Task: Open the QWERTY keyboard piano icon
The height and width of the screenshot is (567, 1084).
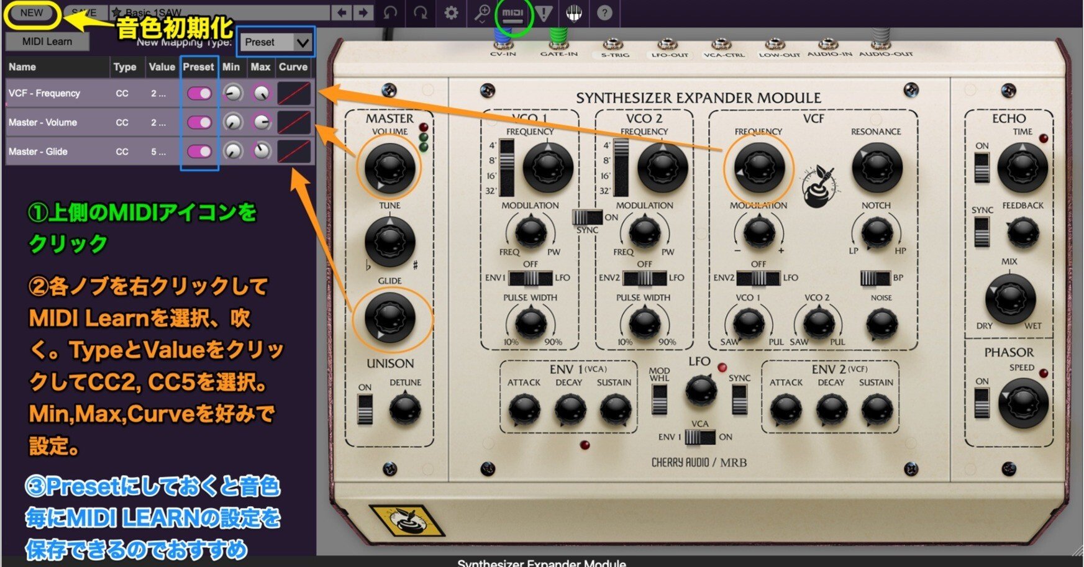Action: 573,12
